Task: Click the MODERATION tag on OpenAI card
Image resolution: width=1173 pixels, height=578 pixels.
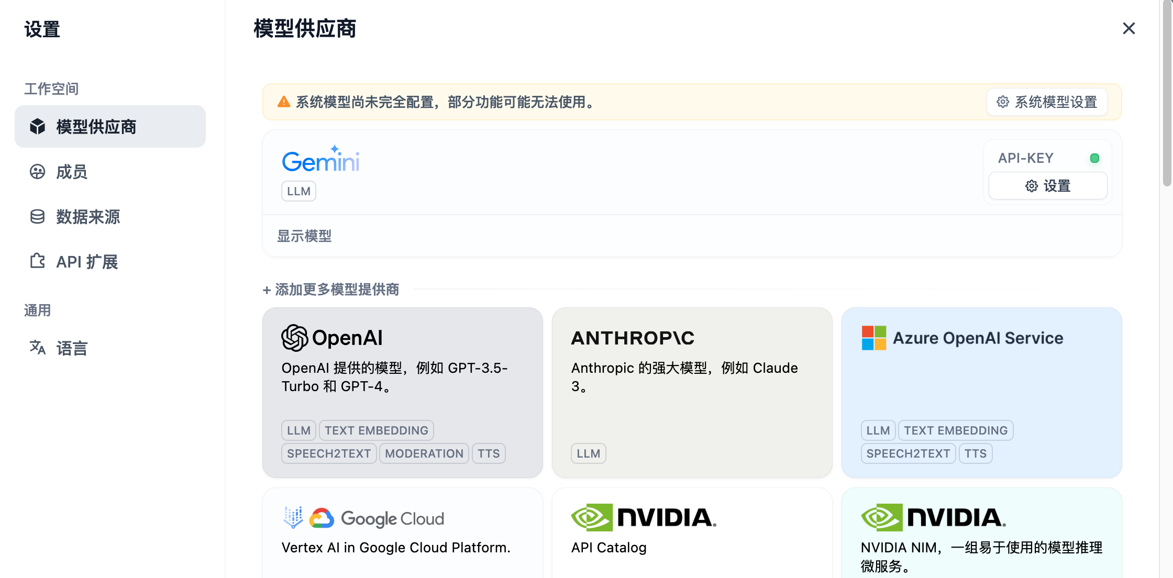Action: point(424,453)
